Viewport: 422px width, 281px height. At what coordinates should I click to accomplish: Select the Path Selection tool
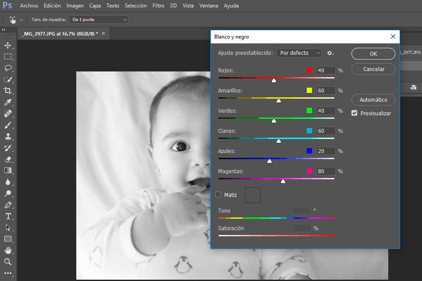tap(8, 228)
